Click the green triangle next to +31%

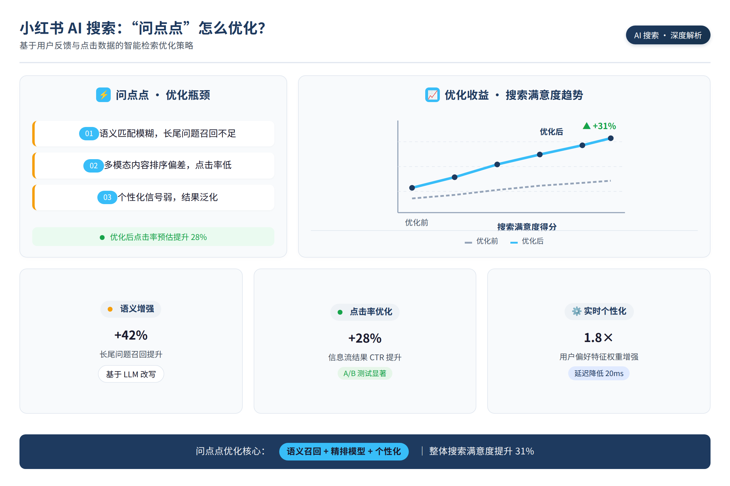click(x=587, y=126)
